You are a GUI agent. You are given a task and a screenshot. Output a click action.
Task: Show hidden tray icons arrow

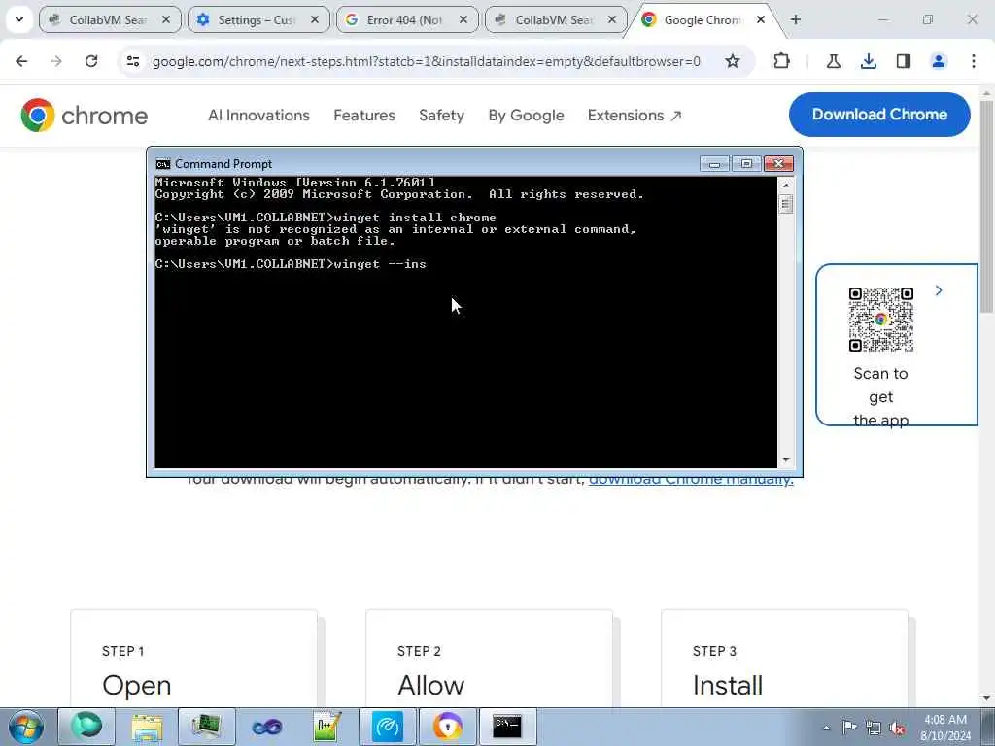[x=826, y=728]
